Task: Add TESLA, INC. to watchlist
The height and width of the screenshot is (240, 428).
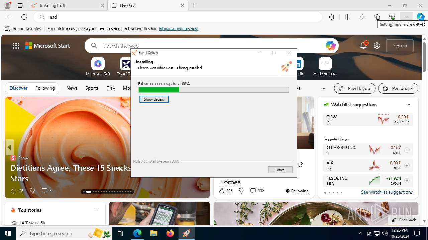Action: click(407, 181)
